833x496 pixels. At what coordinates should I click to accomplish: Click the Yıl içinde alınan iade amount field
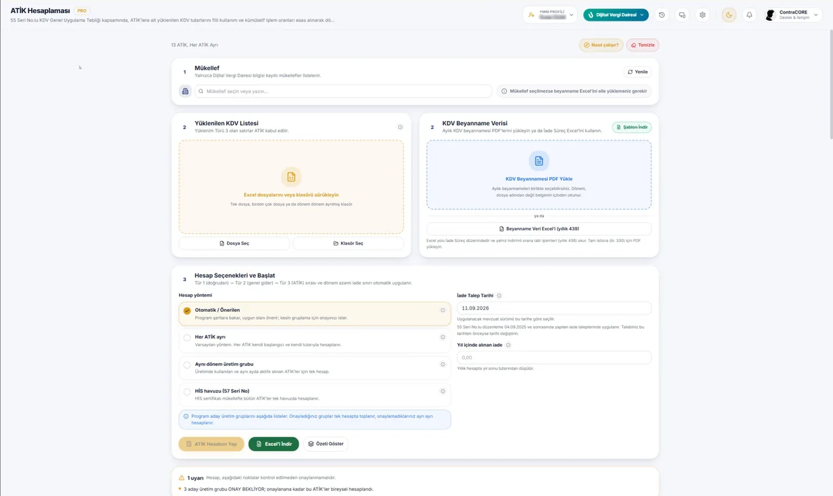tap(554, 357)
